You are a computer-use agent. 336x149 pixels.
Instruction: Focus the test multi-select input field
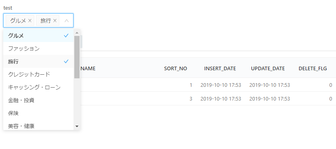(38, 21)
